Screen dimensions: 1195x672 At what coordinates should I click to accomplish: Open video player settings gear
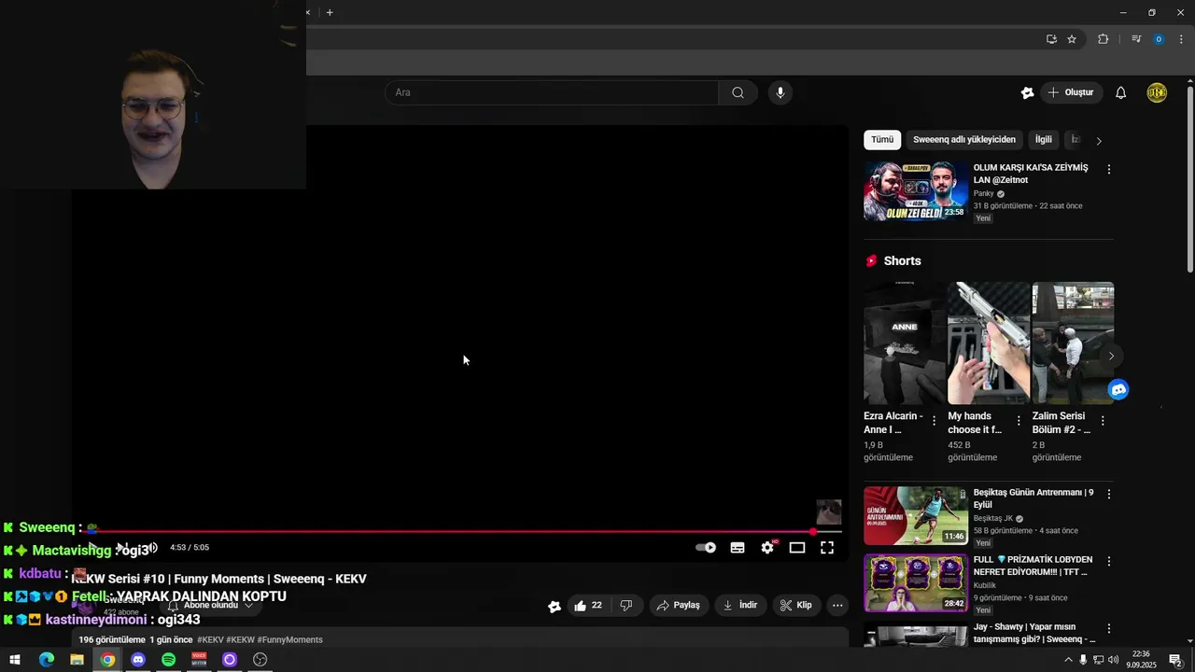767,548
